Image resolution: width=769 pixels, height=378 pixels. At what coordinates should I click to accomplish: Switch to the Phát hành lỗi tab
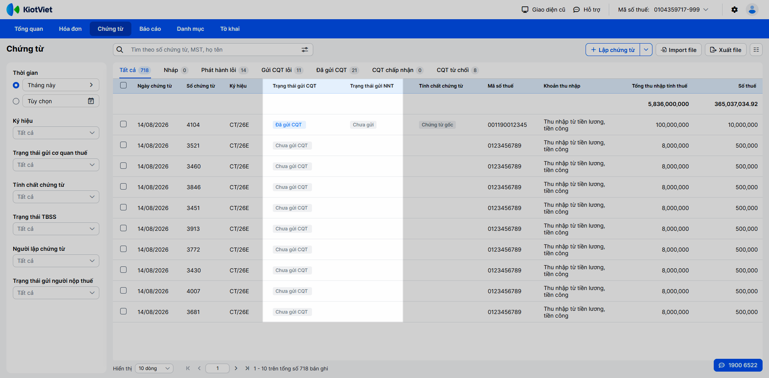point(224,70)
